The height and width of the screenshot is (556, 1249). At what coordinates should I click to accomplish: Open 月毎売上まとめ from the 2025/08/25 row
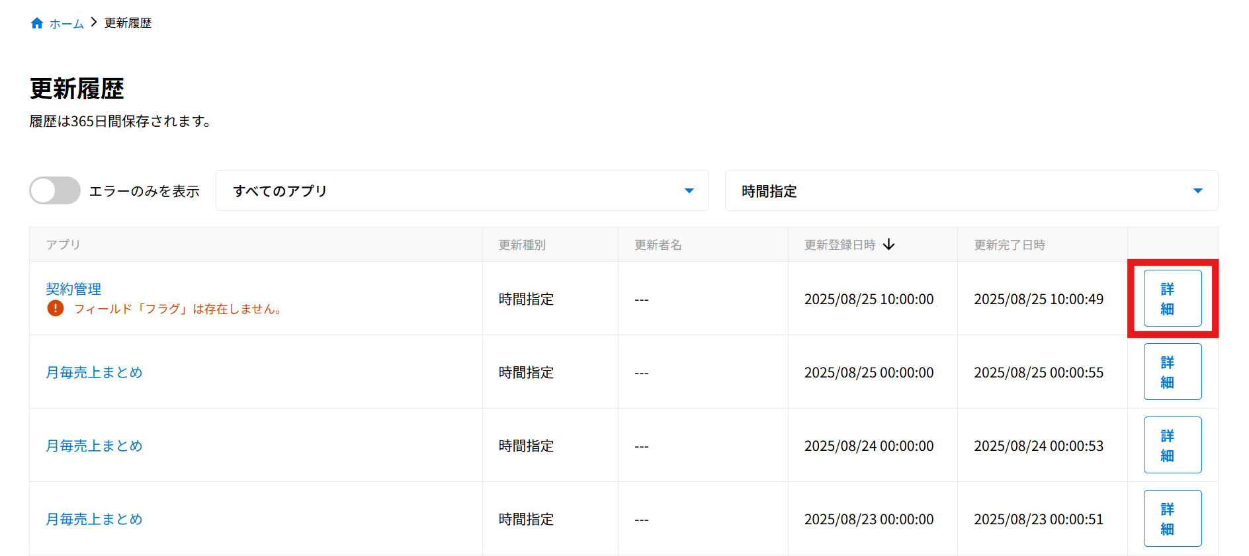(94, 372)
